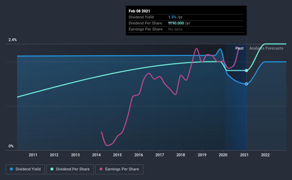Click the 2020 x-axis label
This screenshot has width=292, height=180.
click(223, 155)
